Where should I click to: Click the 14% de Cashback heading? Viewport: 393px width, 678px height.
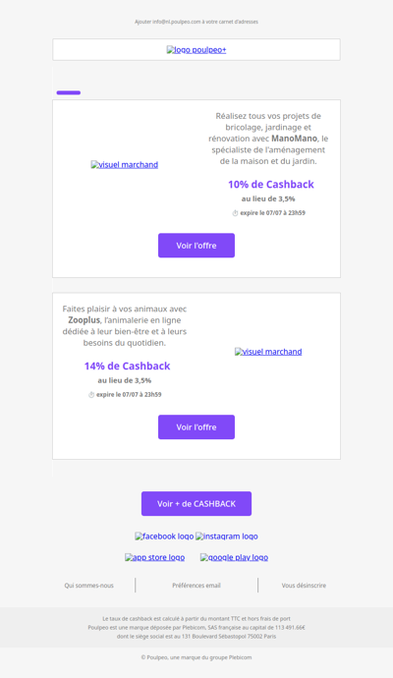coord(127,366)
